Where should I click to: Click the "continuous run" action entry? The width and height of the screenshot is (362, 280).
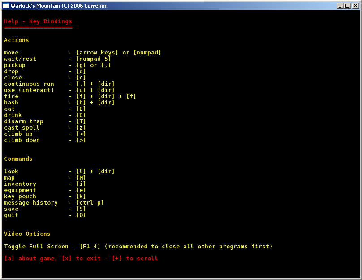[x=29, y=84]
